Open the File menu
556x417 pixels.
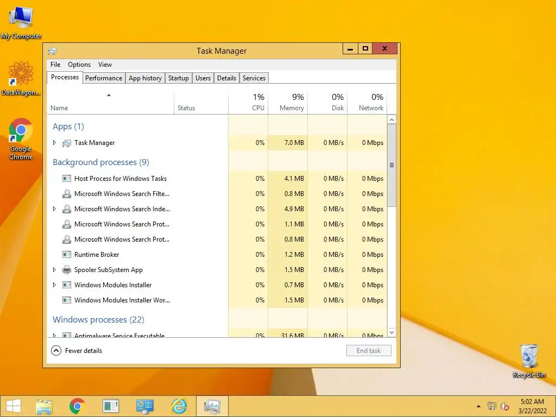[55, 65]
